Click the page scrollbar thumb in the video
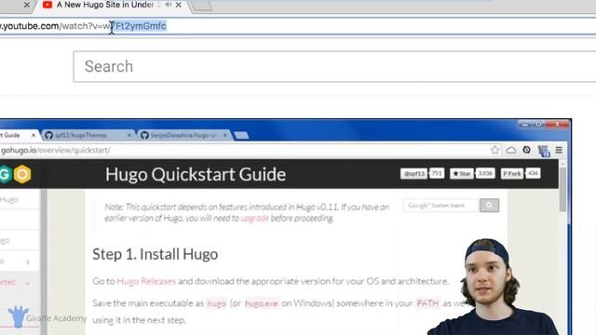596x335 pixels. tap(562, 190)
